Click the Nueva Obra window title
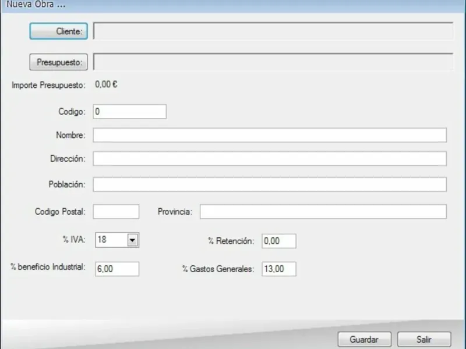 pos(36,5)
